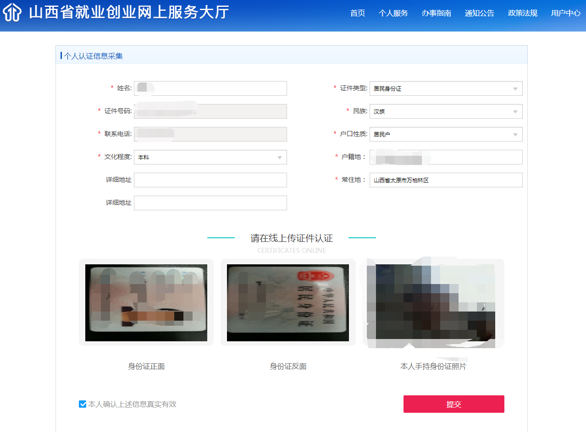
Task: Open the 证件类型 dropdown arrow
Action: pyautogui.click(x=515, y=89)
